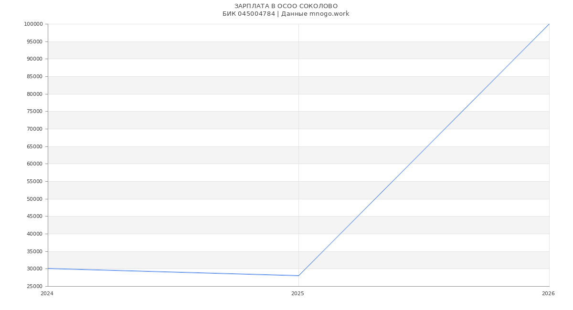This screenshot has width=573, height=310.
Task: Select the 2024 x-axis label
Action: pos(47,294)
